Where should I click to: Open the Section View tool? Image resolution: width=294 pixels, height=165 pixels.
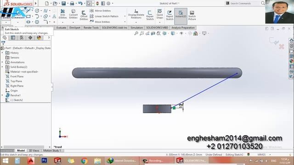(153, 33)
